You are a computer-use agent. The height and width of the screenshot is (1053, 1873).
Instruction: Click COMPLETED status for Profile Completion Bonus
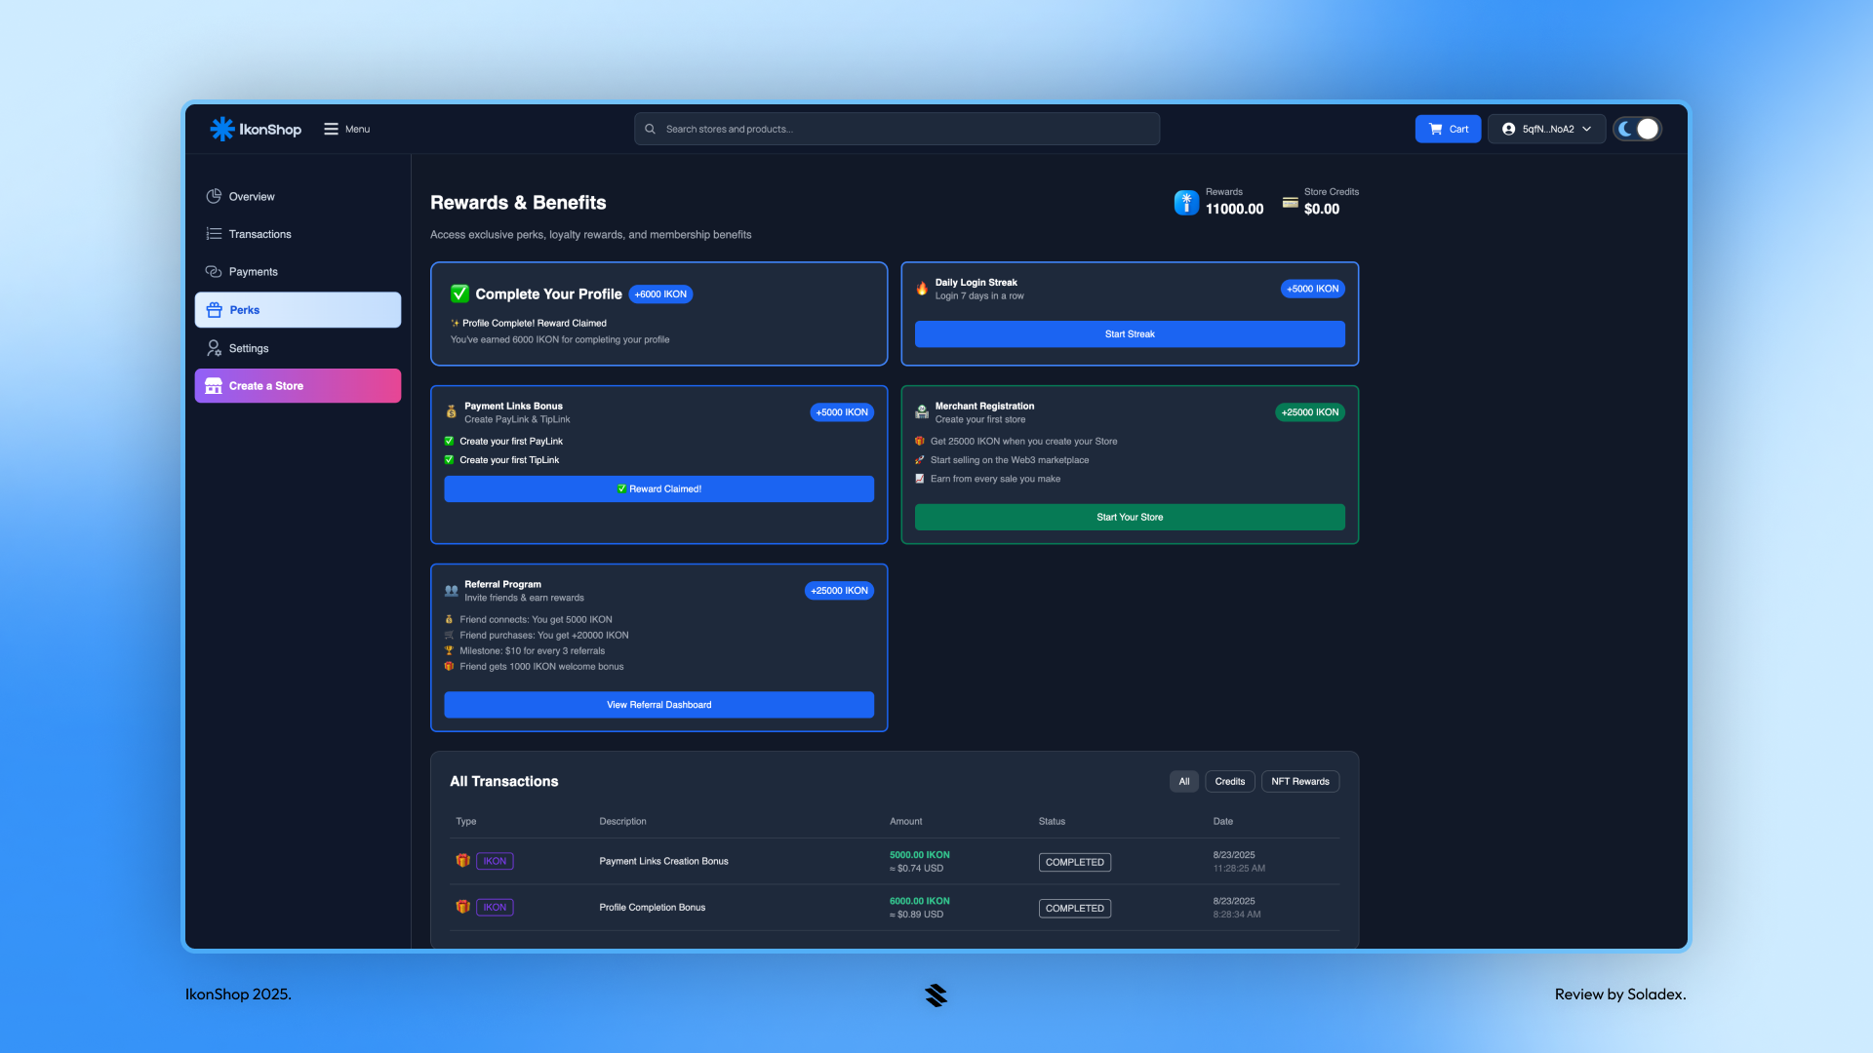tap(1074, 909)
